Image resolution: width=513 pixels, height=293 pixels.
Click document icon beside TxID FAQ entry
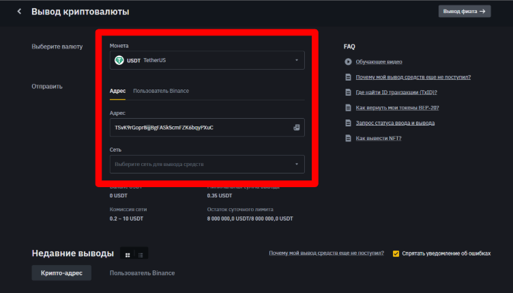coord(348,92)
